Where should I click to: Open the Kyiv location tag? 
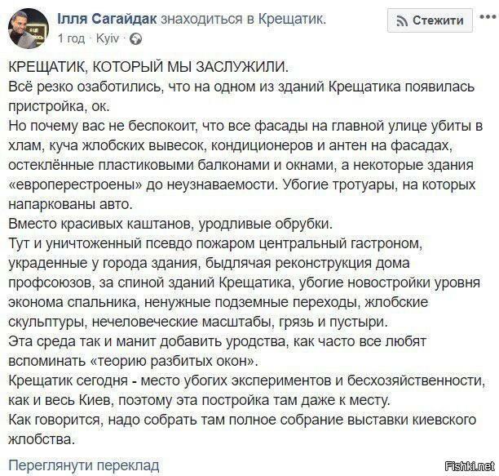click(x=108, y=39)
